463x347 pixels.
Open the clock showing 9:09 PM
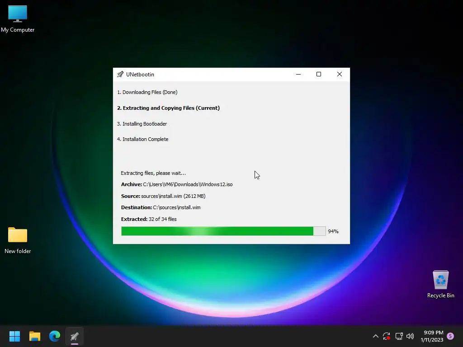coord(432,336)
